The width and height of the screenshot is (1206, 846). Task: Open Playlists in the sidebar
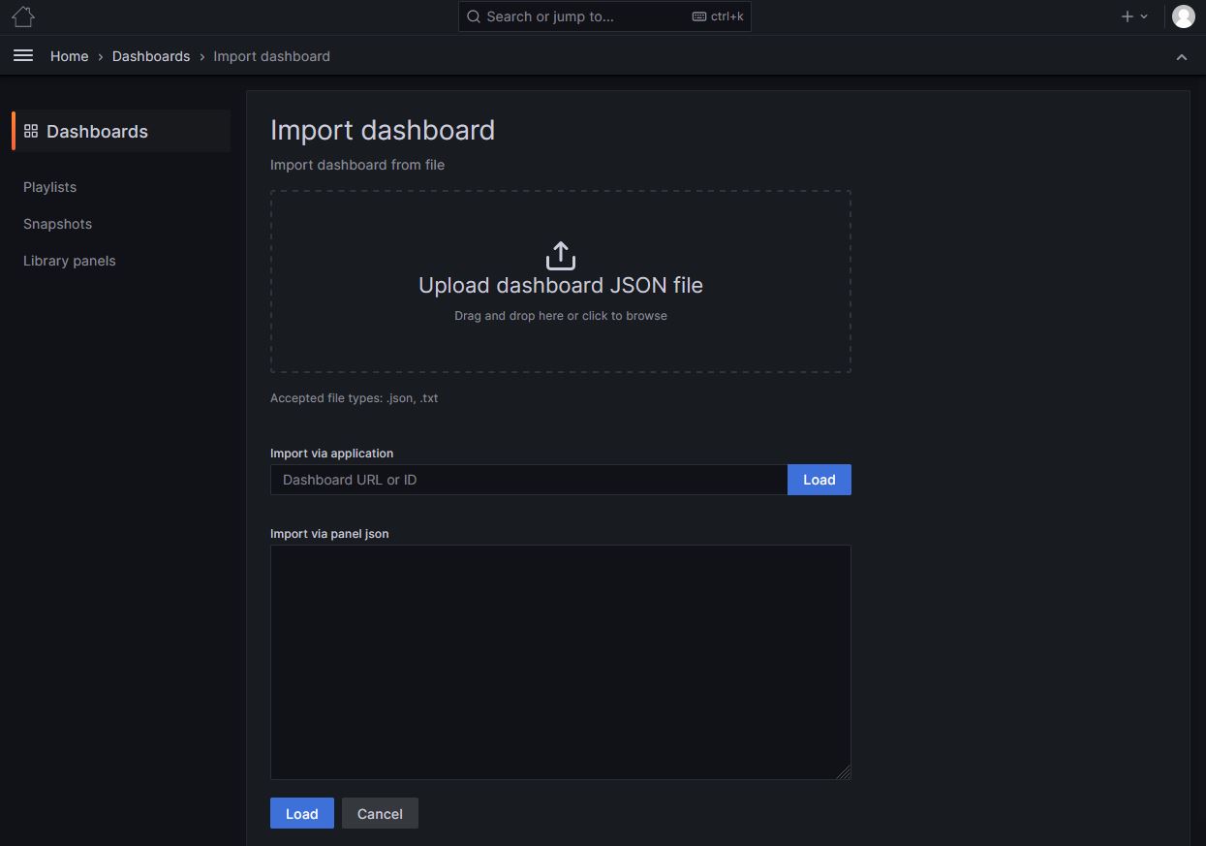pos(49,187)
